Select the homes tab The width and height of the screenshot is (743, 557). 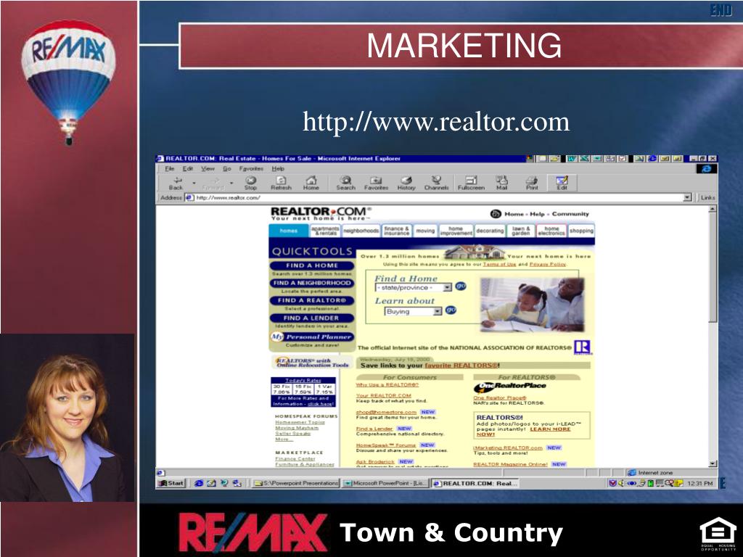289,231
